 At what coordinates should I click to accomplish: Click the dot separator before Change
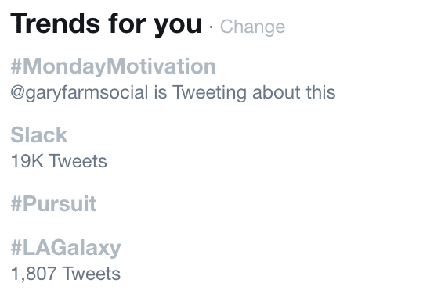click(211, 27)
